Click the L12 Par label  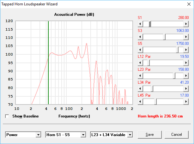tap(144, 57)
